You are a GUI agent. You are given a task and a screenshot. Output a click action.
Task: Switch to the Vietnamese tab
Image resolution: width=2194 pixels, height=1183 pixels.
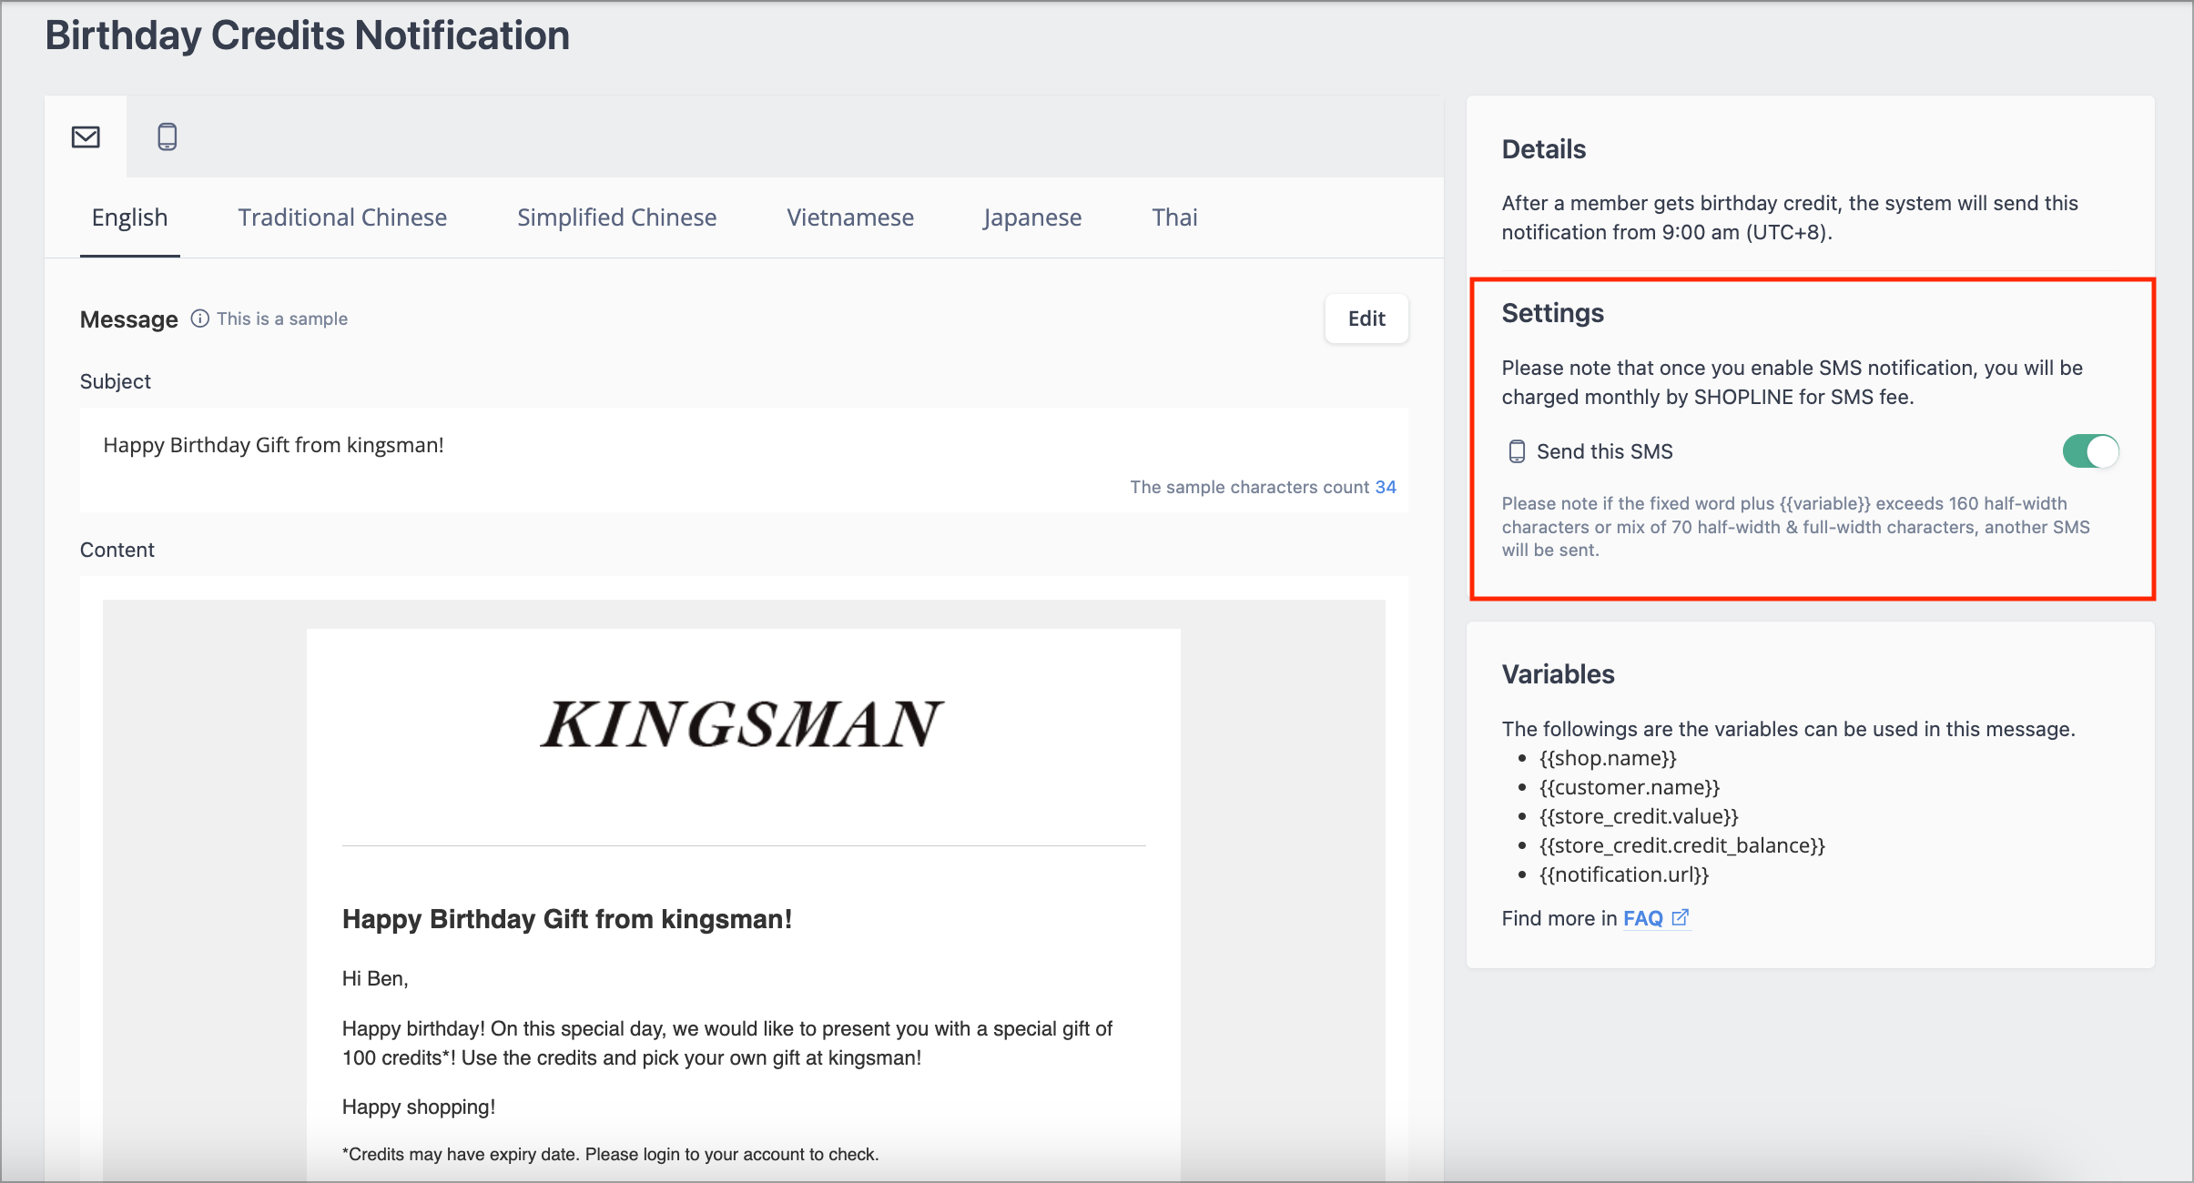point(850,217)
